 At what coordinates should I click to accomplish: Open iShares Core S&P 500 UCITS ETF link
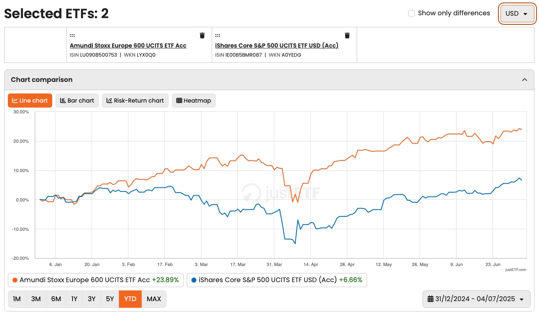click(277, 46)
